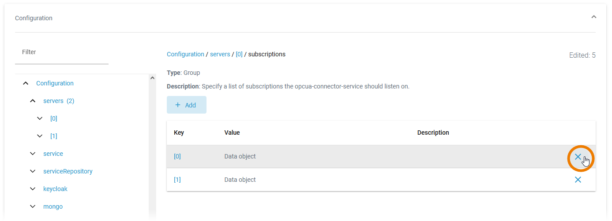Delete subscription row [0] with X icon
Image resolution: width=612 pixels, height=221 pixels.
coord(578,157)
